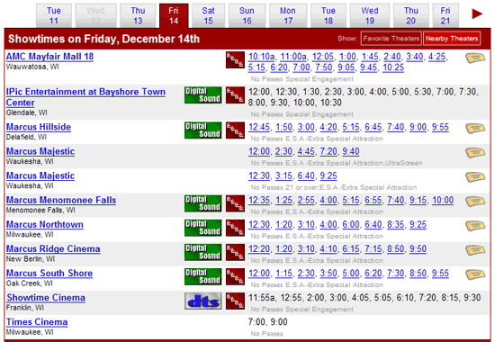Select the 7:15 showtime at Marcus Ridge Cinema

[x=373, y=248]
